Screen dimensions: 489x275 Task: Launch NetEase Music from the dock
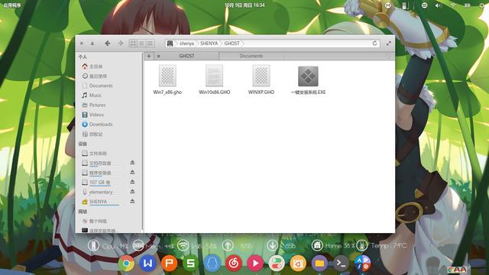pyautogui.click(x=234, y=264)
